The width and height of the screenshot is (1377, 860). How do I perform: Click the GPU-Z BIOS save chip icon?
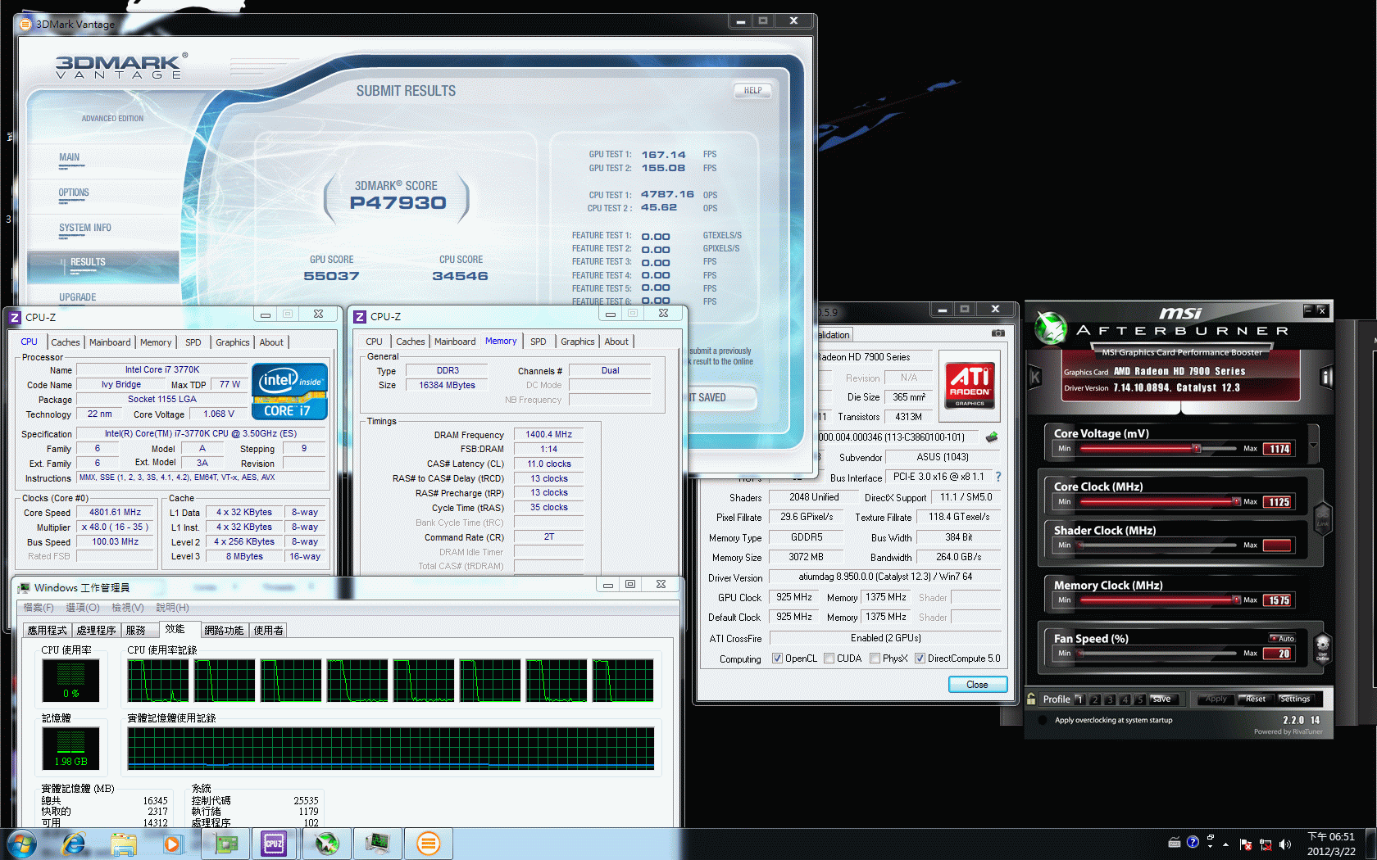pos(992,437)
